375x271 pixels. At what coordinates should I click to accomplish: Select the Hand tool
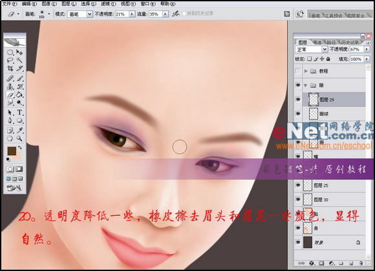click(x=10, y=138)
